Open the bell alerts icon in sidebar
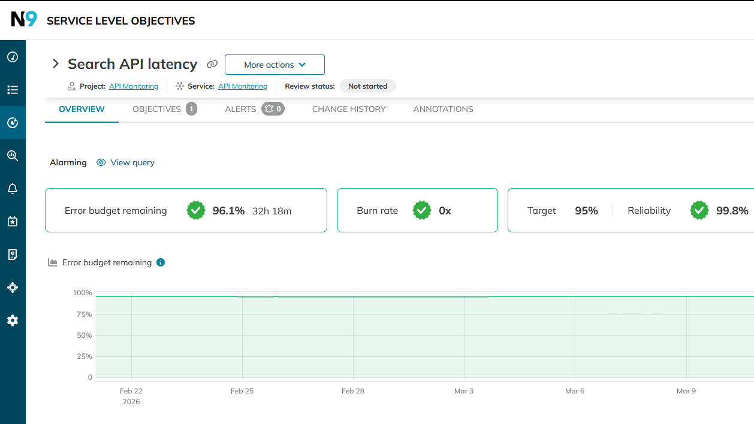754x424 pixels. 13,189
